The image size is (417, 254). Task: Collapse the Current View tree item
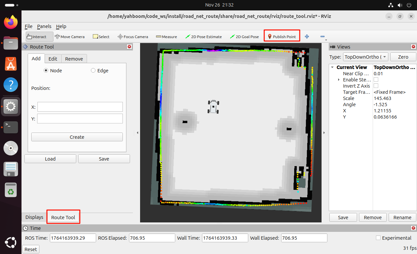click(x=332, y=67)
